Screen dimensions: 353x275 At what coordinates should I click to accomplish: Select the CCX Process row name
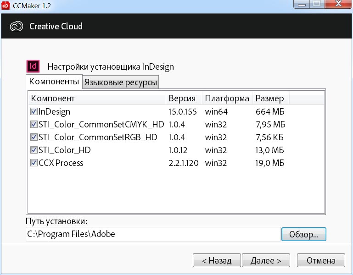(x=61, y=163)
